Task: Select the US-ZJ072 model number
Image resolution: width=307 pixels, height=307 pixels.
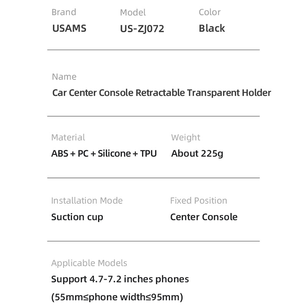Action: [x=142, y=29]
